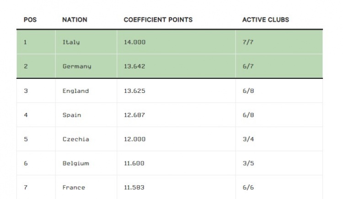The image size is (343, 199).
Task: Choose Spain from the rankings table
Action: 72,115
